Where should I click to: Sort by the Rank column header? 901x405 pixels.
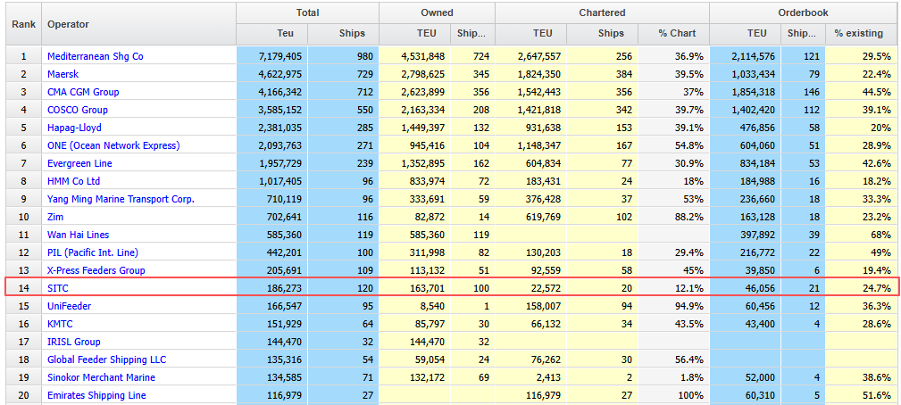[23, 23]
